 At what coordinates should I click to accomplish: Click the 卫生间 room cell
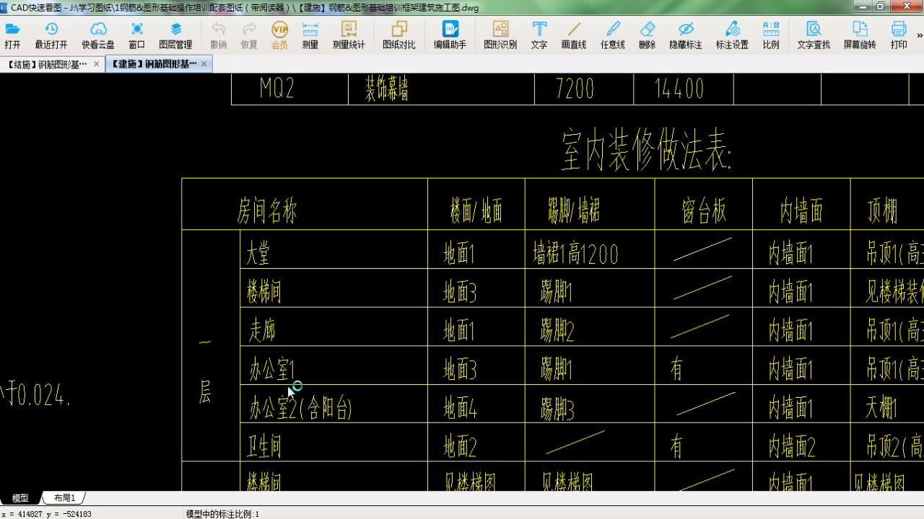click(x=264, y=447)
